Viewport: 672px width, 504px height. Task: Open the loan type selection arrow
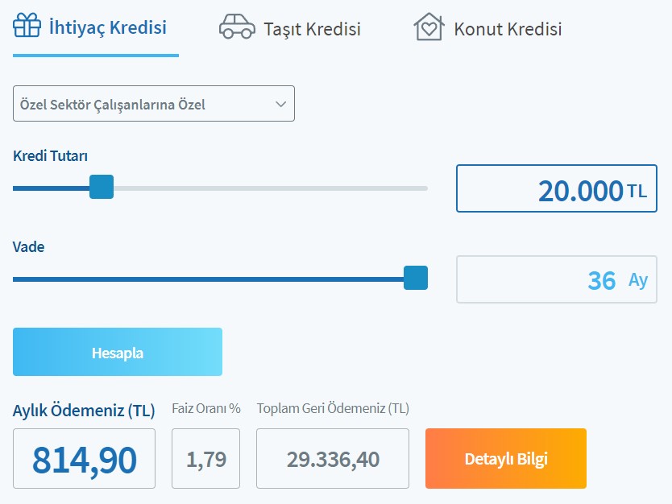click(280, 103)
